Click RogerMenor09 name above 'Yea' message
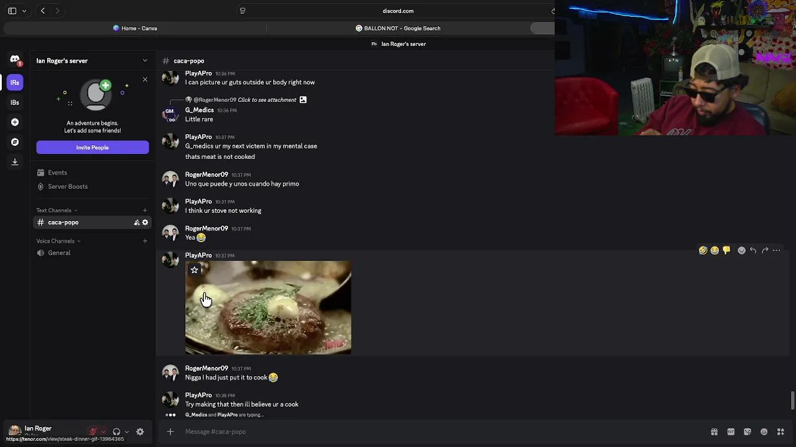 (206, 228)
